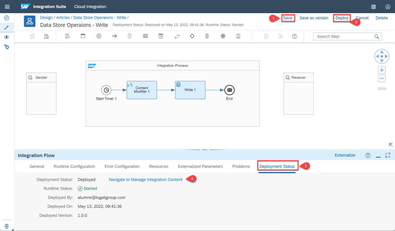Open the notifications icon in header
The image size is (395, 231).
click(373, 7)
